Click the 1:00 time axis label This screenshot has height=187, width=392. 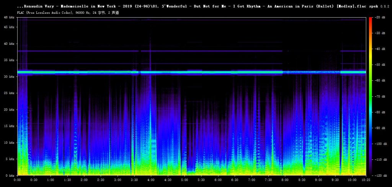pyautogui.click(x=51, y=180)
